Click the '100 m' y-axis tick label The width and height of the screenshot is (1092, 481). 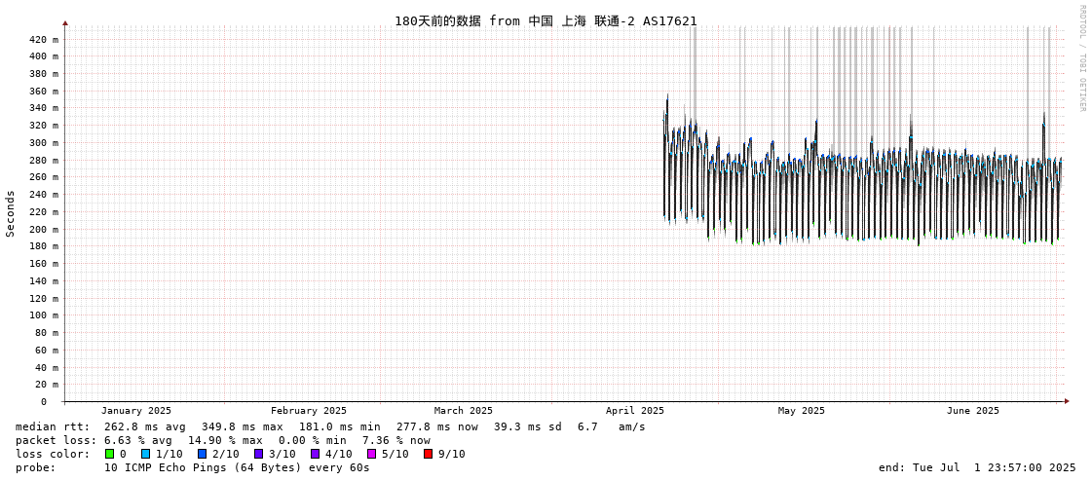[x=44, y=314]
